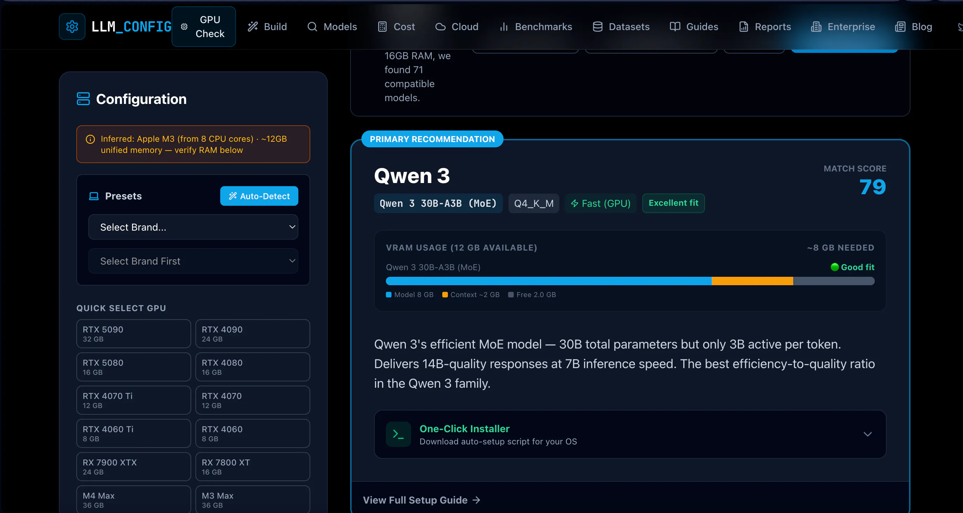The image size is (963, 513).
Task: Open the Cost page
Action: 396,27
